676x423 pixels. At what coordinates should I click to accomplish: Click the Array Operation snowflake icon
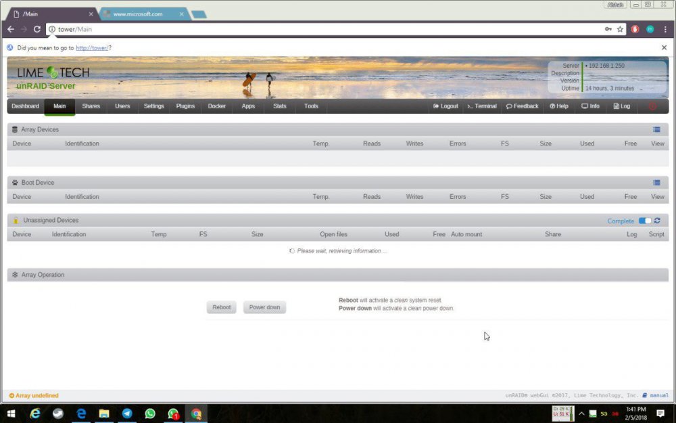pyautogui.click(x=15, y=275)
